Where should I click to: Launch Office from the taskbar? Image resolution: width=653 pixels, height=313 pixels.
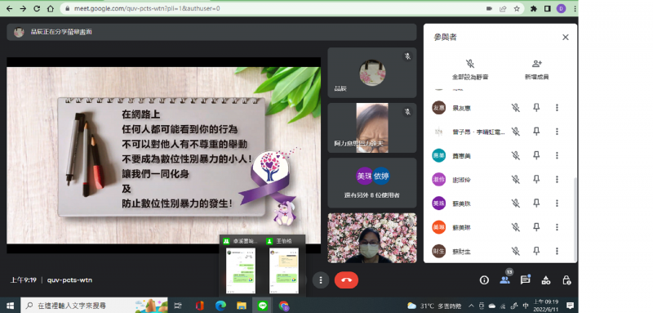[x=199, y=306]
